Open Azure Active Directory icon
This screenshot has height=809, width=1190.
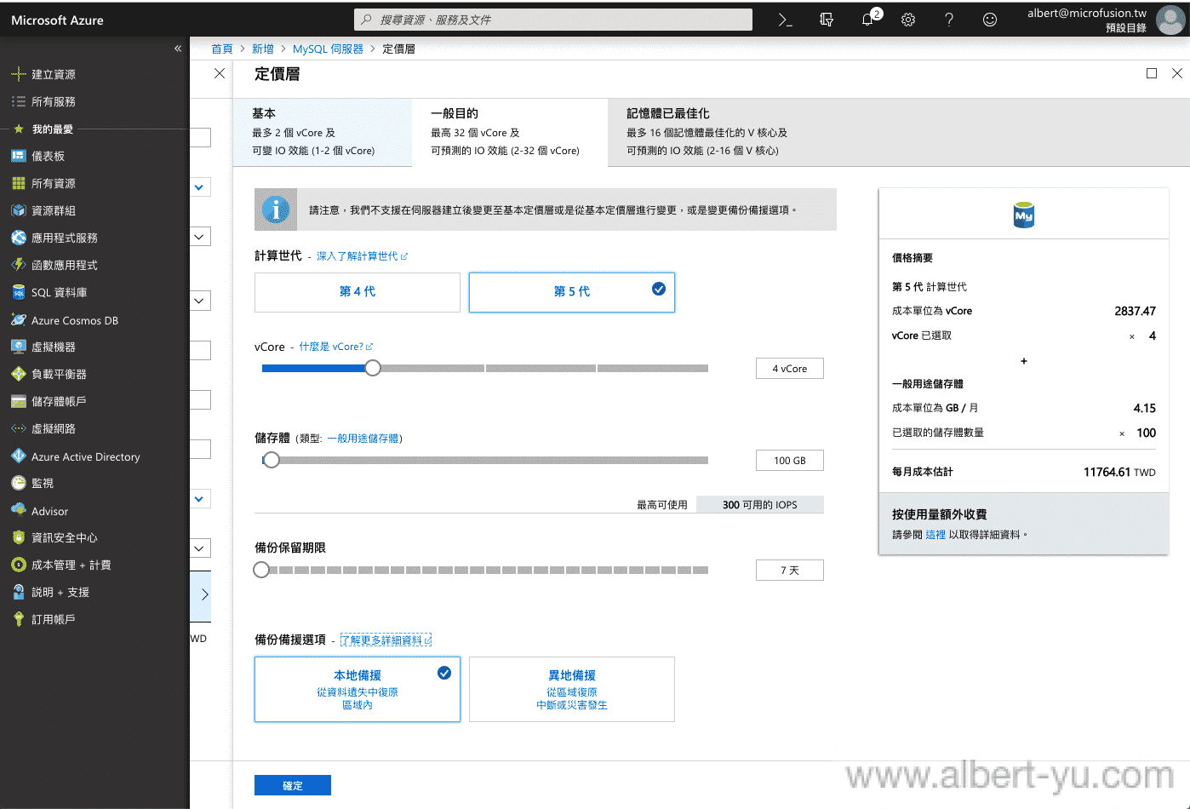coord(19,456)
